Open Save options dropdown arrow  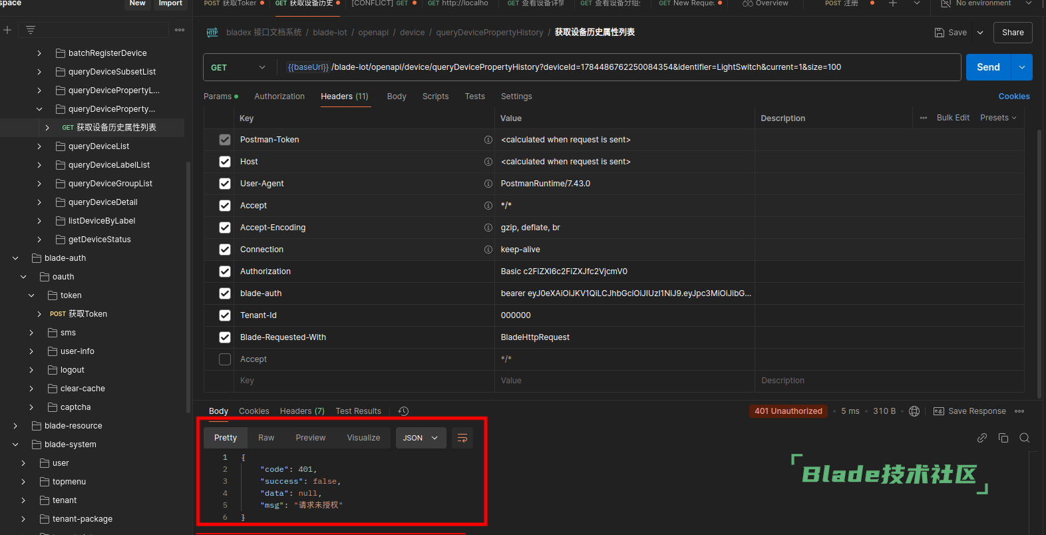pos(980,33)
